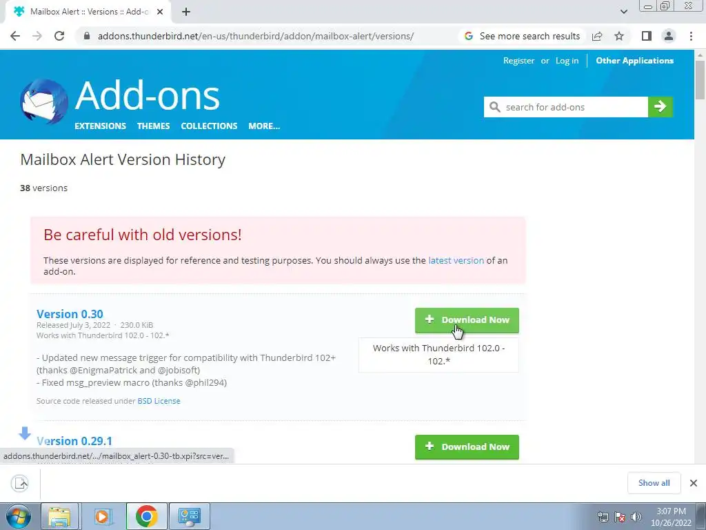Open the share page icon in address bar
Viewport: 706px width, 530px height.
597,36
